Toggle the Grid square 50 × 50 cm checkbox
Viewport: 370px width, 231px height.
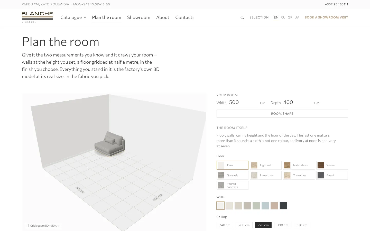tap(27, 226)
